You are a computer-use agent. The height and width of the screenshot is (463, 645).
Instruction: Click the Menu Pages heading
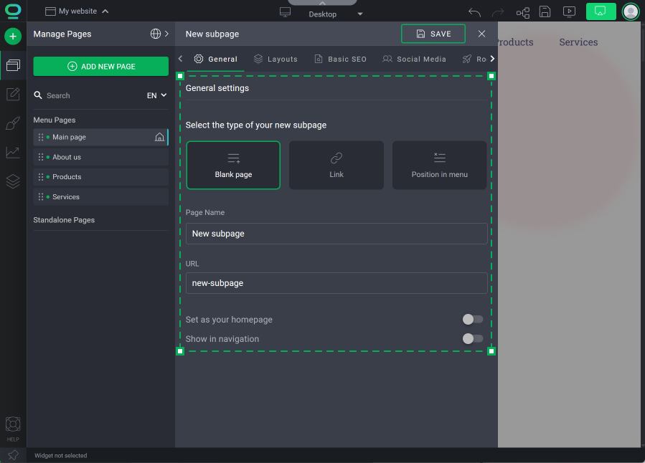55,120
